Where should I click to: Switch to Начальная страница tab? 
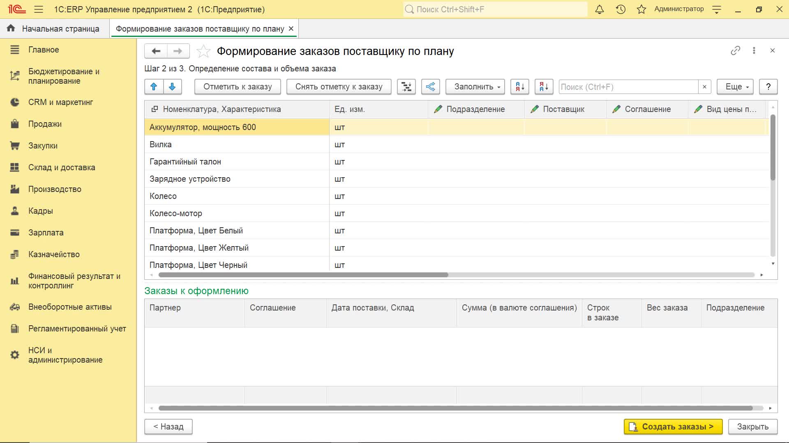coord(55,29)
